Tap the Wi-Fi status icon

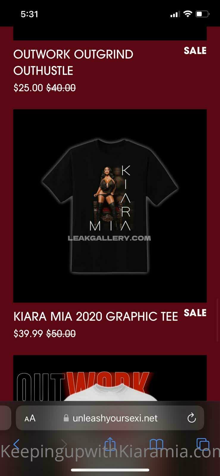point(188,14)
